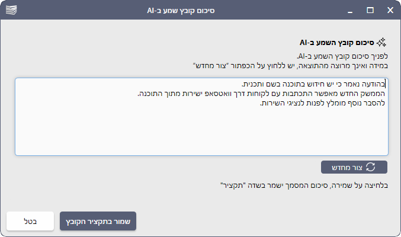This screenshot has height=237, width=401.
Task: Click the empty part of the title bar
Action: point(267,10)
